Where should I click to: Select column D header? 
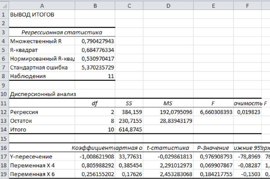click(x=168, y=5)
